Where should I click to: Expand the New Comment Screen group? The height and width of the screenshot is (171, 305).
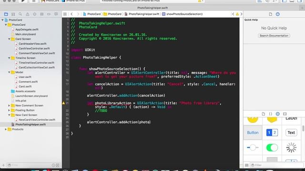tap(9, 105)
